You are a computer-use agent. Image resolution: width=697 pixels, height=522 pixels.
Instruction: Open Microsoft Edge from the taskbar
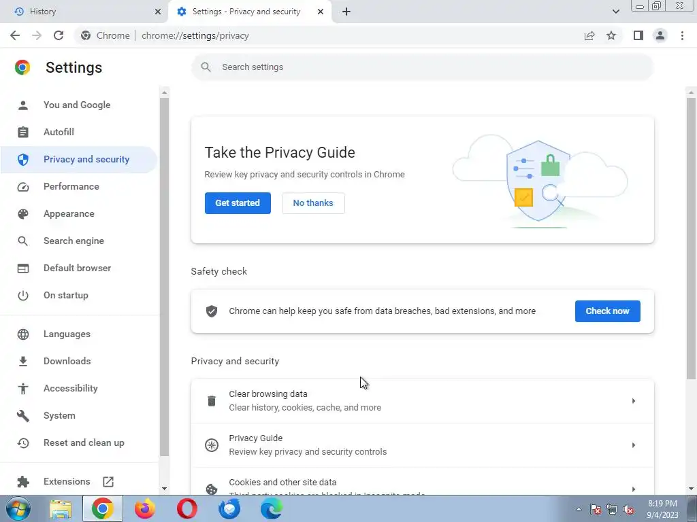(x=272, y=508)
